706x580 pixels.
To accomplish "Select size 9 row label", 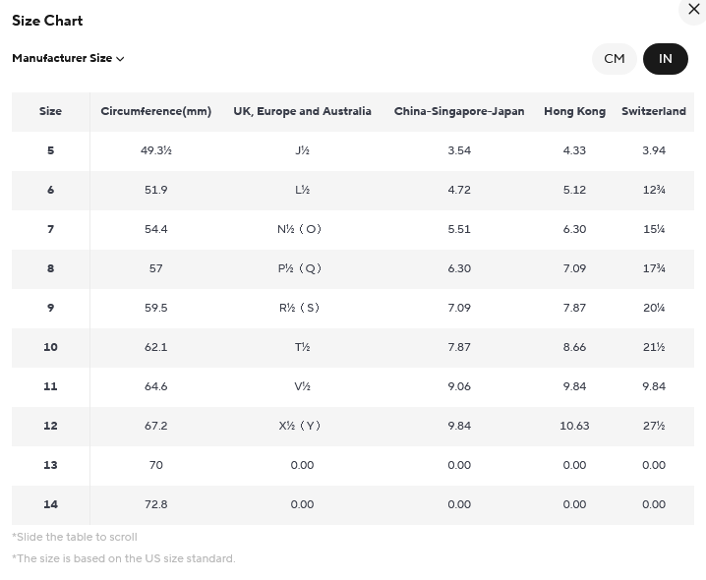I will [x=50, y=308].
